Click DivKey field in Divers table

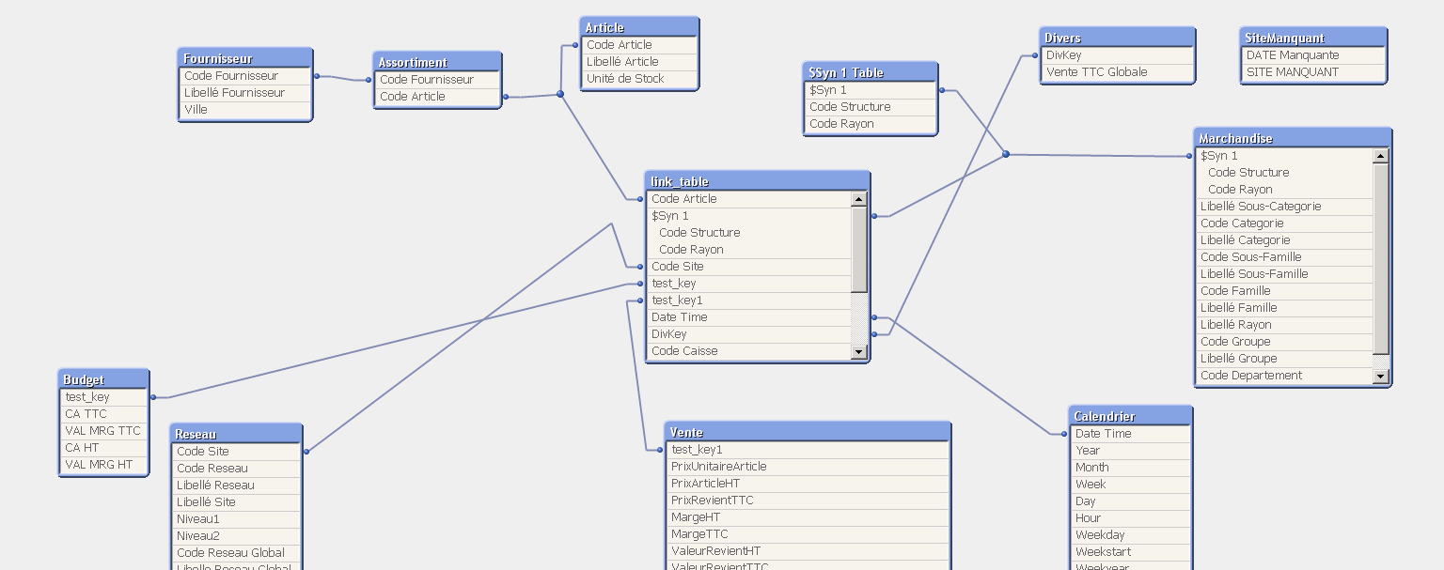coord(1117,55)
